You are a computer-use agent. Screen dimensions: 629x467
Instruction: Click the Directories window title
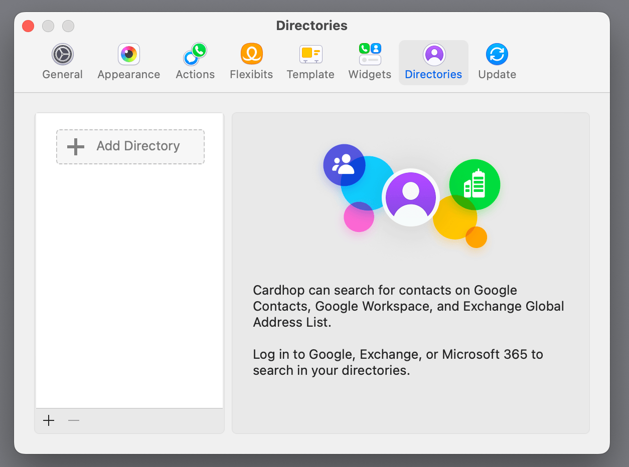coord(312,26)
